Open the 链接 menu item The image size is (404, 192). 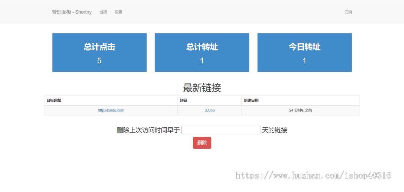tap(103, 12)
